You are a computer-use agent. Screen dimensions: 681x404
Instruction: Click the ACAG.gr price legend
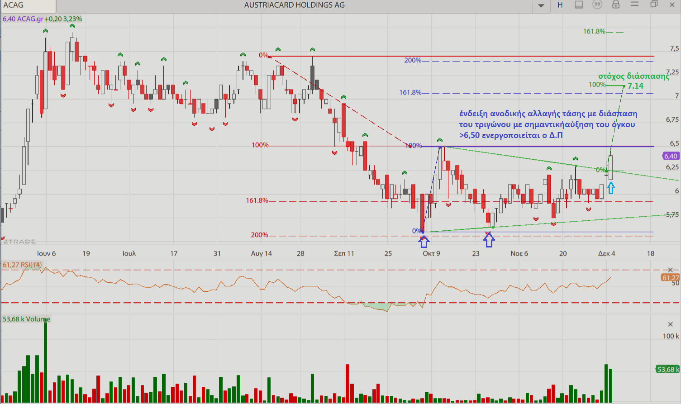point(43,19)
